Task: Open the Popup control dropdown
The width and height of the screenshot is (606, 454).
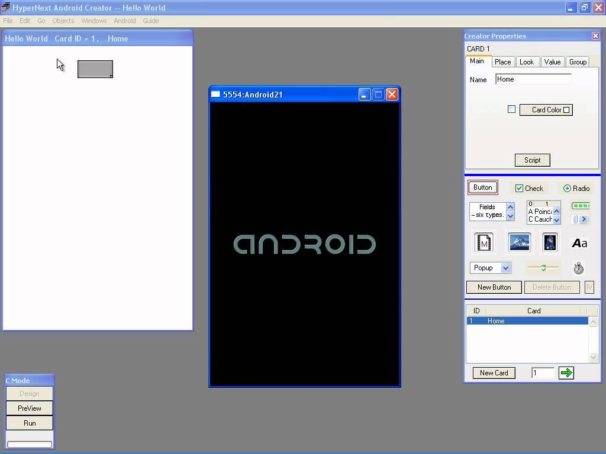Action: point(505,268)
